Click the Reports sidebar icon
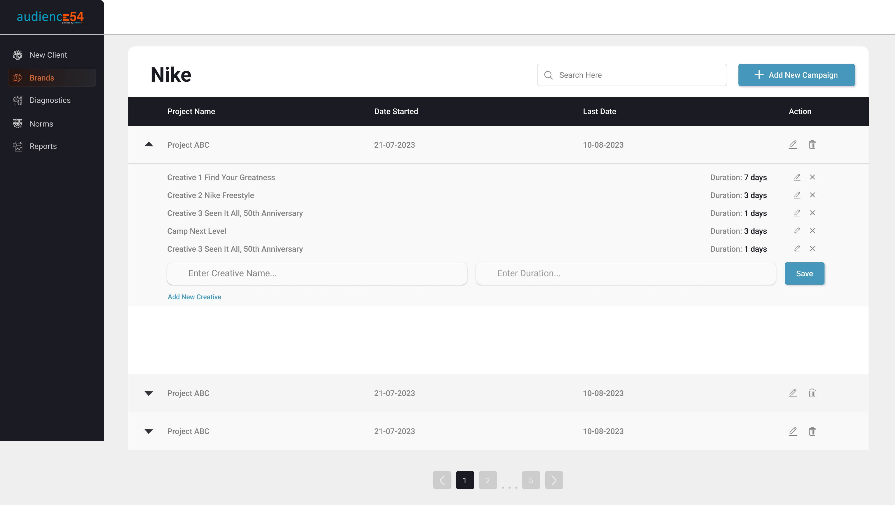The height and width of the screenshot is (505, 895). [18, 146]
